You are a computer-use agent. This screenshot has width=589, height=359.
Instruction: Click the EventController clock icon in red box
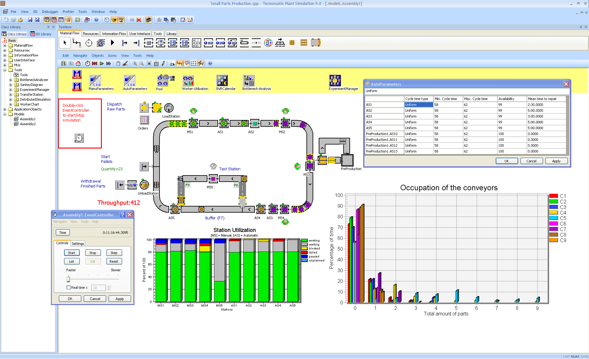(79, 138)
